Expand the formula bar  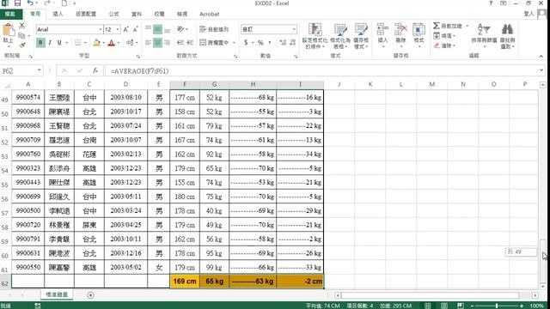542,70
